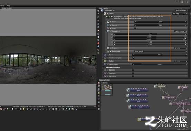Select the Mix material node

(160, 86)
